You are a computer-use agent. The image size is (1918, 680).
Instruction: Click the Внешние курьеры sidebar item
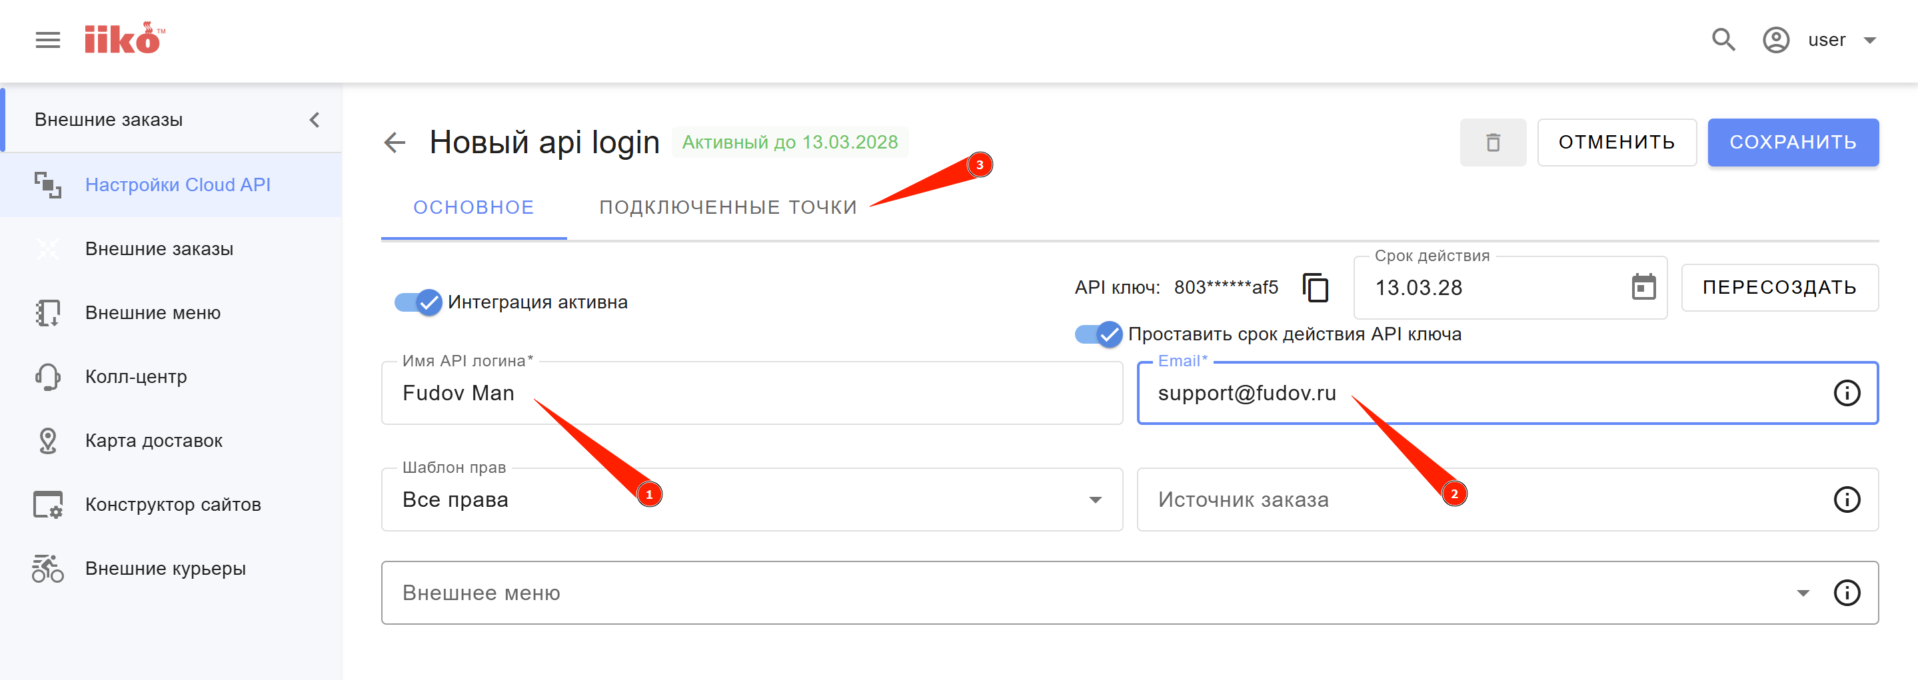pos(165,568)
